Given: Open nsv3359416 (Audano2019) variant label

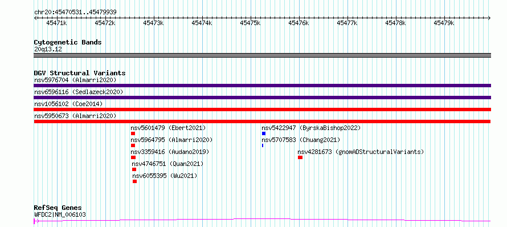Looking at the screenshot, I should (170, 152).
